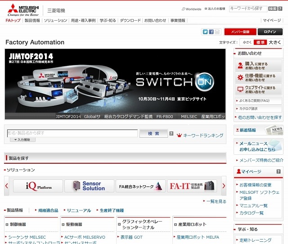Image resolution: width=288 pixels, height=244 pixels.
Task: Open お問い合わせ menu item
Action: 155,20
